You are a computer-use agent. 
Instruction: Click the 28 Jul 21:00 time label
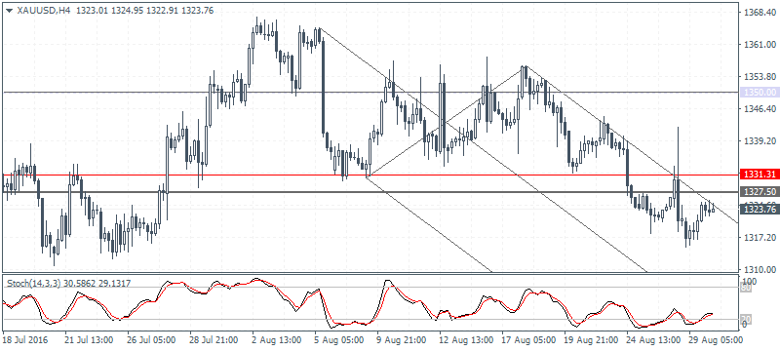coord(214,340)
